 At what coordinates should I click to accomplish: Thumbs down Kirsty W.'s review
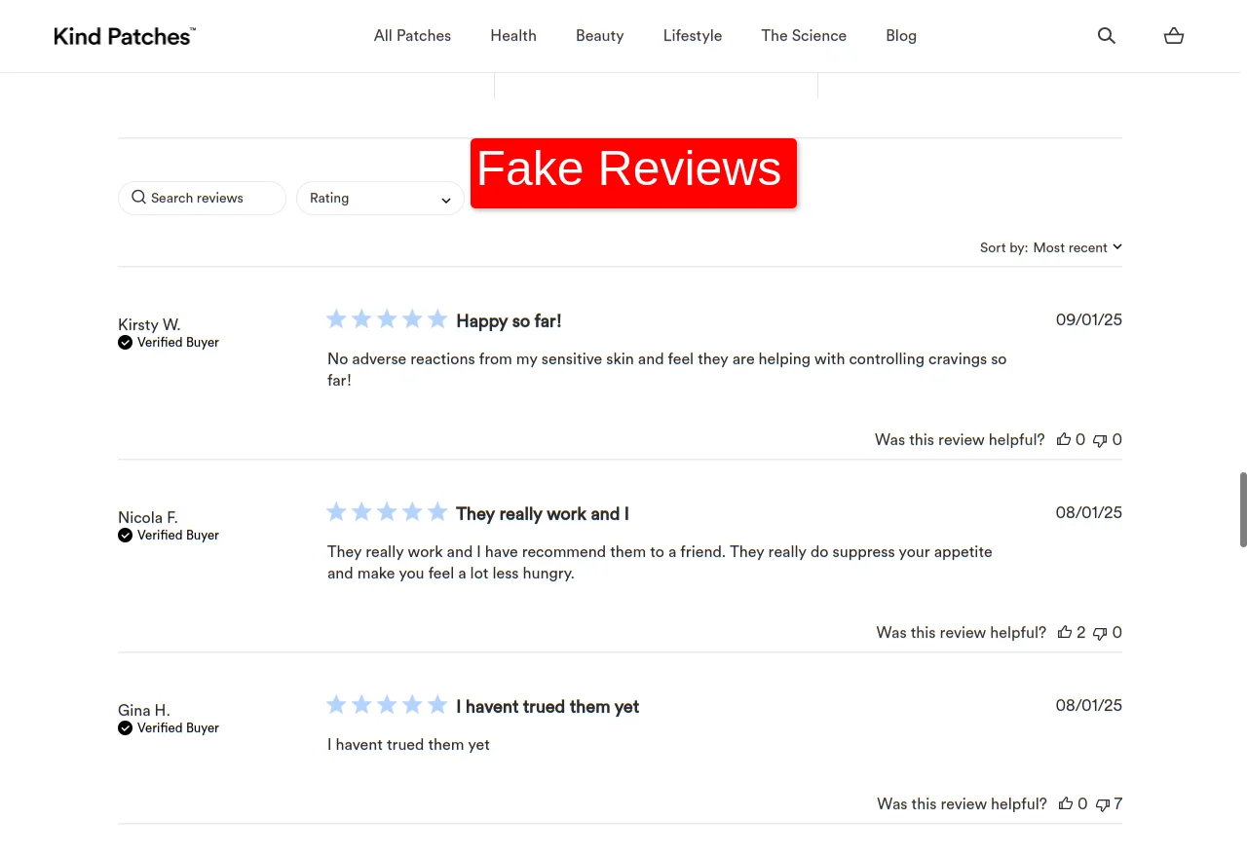coord(1100,440)
